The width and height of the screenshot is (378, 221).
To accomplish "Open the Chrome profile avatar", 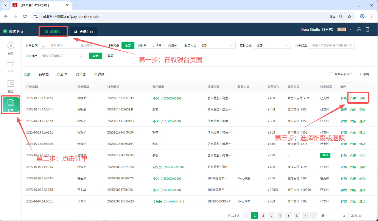I will point(362,16).
